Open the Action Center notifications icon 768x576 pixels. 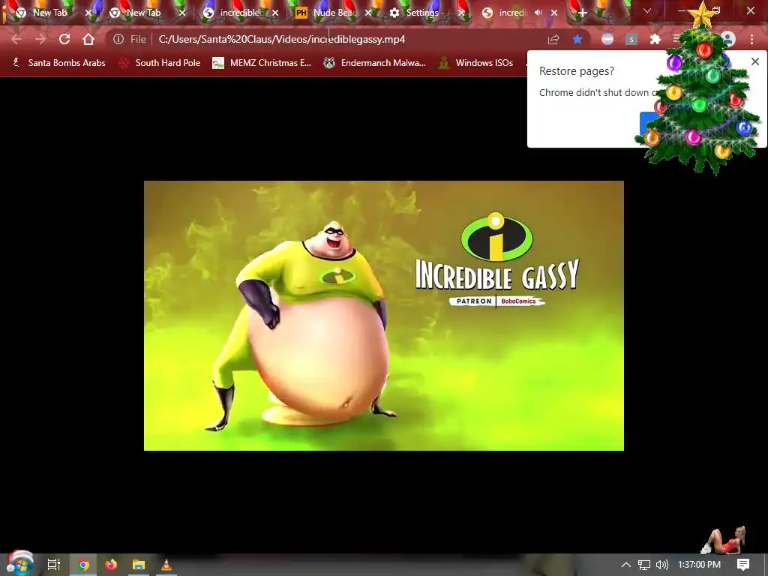coord(743,565)
